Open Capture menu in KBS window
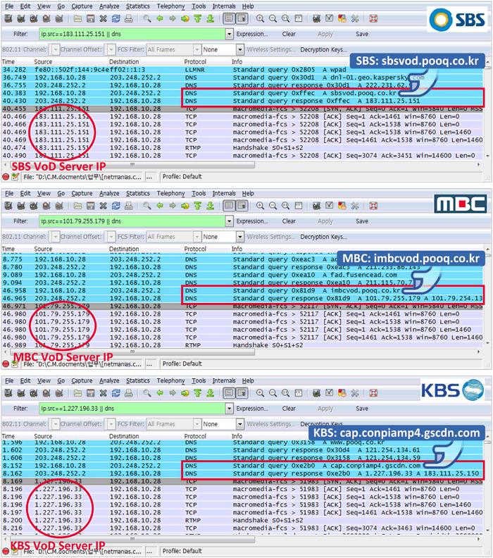This screenshot has height=558, width=493. (x=82, y=380)
